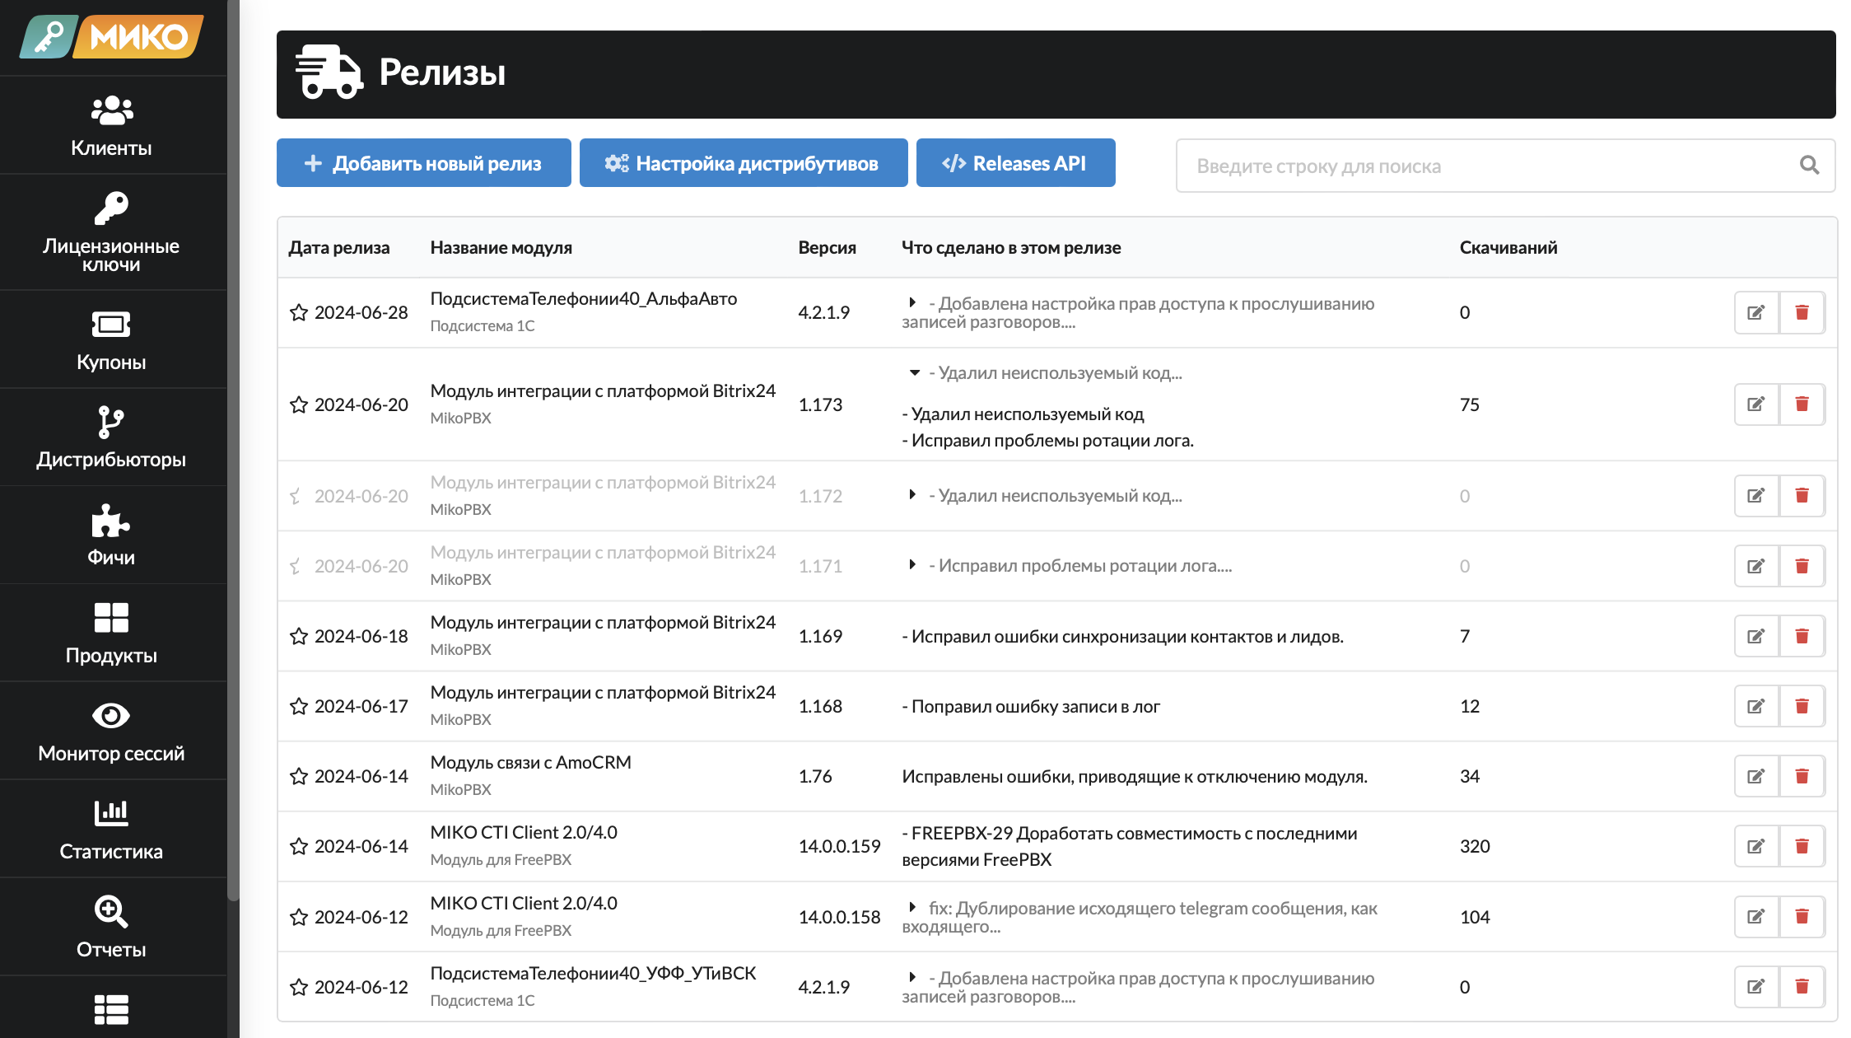Delete the АльфаАвто 4.2.1.9 release
Image resolution: width=1851 pixels, height=1038 pixels.
(x=1802, y=312)
